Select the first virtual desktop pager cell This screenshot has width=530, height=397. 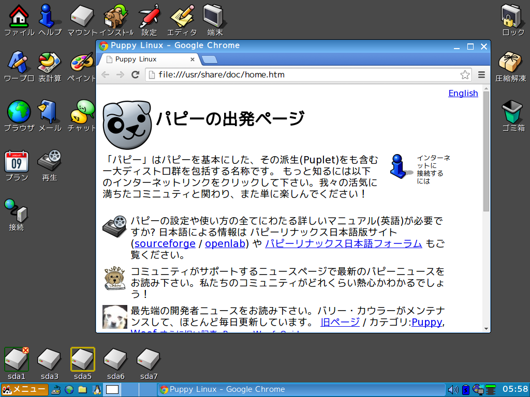[x=112, y=390]
